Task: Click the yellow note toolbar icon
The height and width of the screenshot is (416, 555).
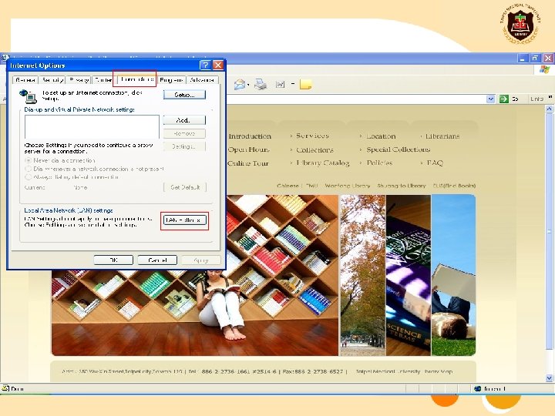Action: [305, 85]
